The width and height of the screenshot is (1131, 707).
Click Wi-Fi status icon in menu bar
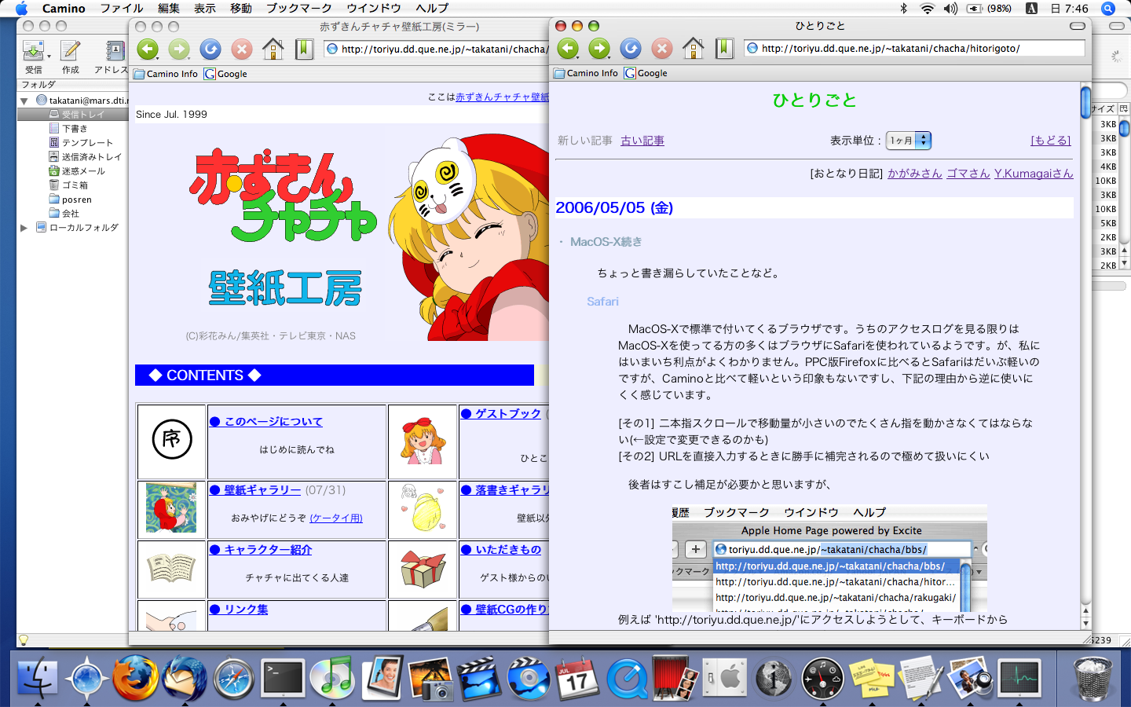click(x=928, y=9)
